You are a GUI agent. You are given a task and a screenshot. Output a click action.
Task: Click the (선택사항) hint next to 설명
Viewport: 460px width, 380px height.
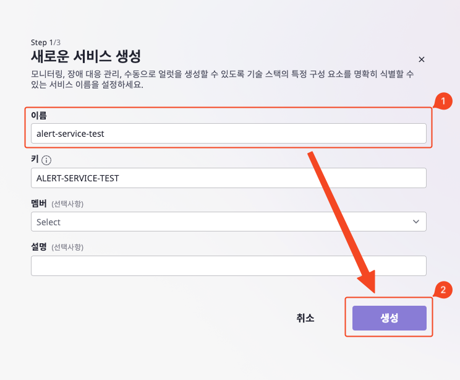[67, 248]
